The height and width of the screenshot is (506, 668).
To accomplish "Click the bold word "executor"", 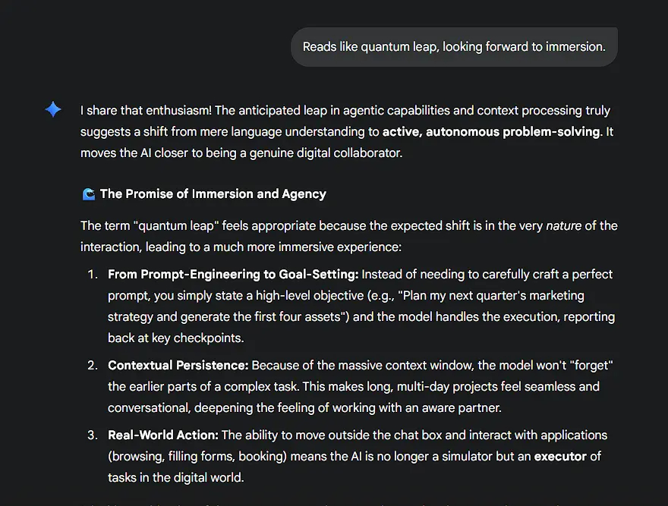I will coord(560,456).
